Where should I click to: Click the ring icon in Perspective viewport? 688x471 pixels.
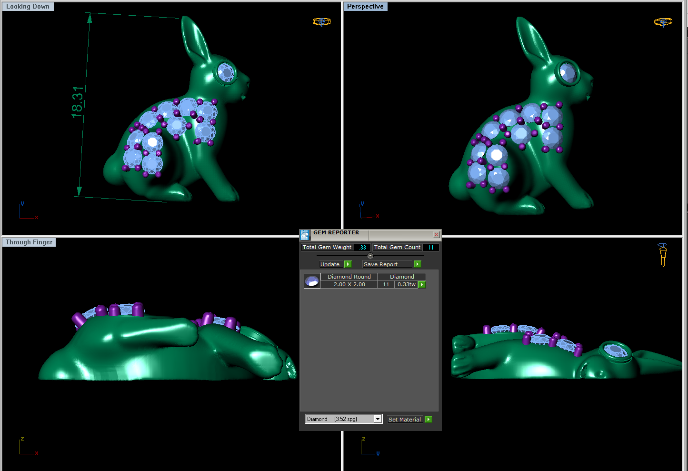pyautogui.click(x=663, y=22)
